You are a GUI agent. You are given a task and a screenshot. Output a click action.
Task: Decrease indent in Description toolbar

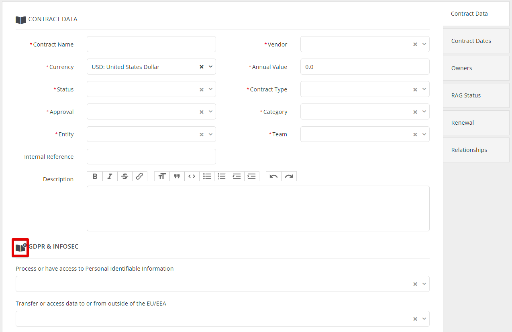point(237,176)
